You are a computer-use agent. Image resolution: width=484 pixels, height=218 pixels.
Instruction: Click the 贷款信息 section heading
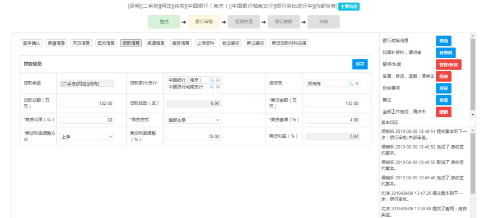click(x=32, y=64)
